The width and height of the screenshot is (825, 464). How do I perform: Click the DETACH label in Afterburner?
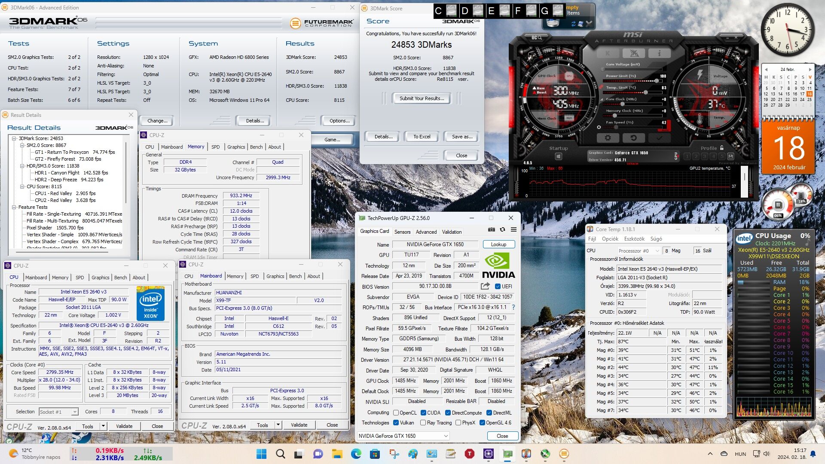(632, 164)
